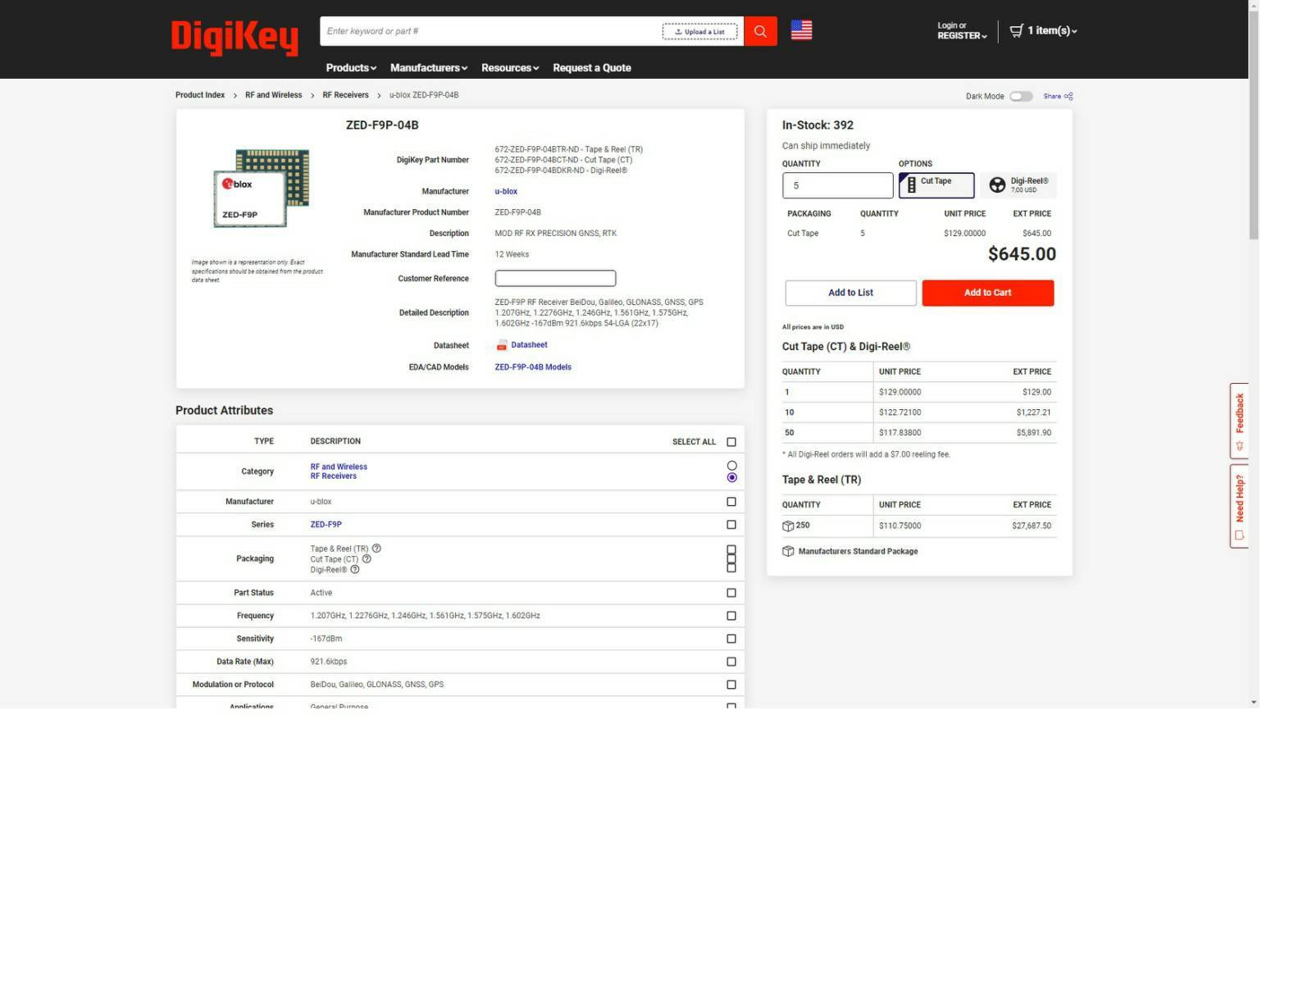Click the Quantity input field
Viewport: 1312px width, 984px height.
click(x=837, y=185)
